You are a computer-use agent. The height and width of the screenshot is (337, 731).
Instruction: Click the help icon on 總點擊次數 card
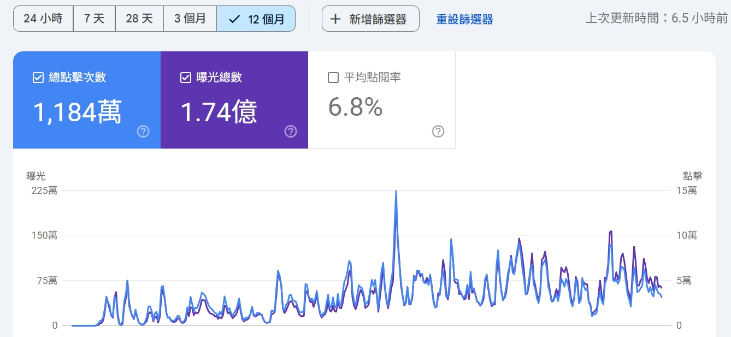coord(143,132)
